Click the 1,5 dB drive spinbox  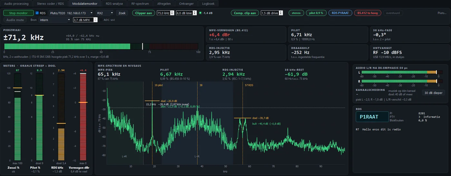pos(272,13)
